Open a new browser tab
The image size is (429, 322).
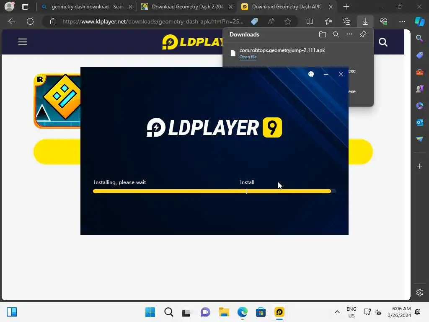[346, 7]
